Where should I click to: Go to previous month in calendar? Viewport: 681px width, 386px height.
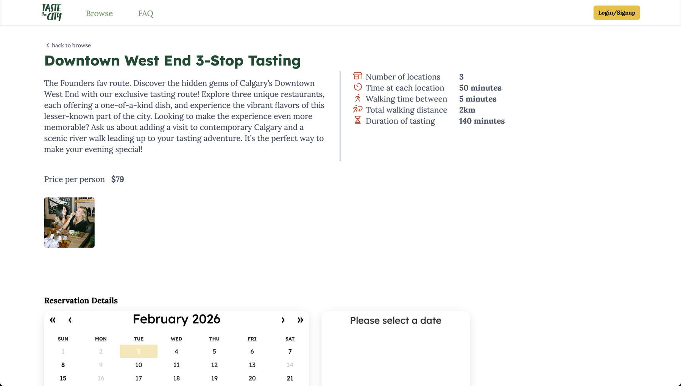pos(70,320)
